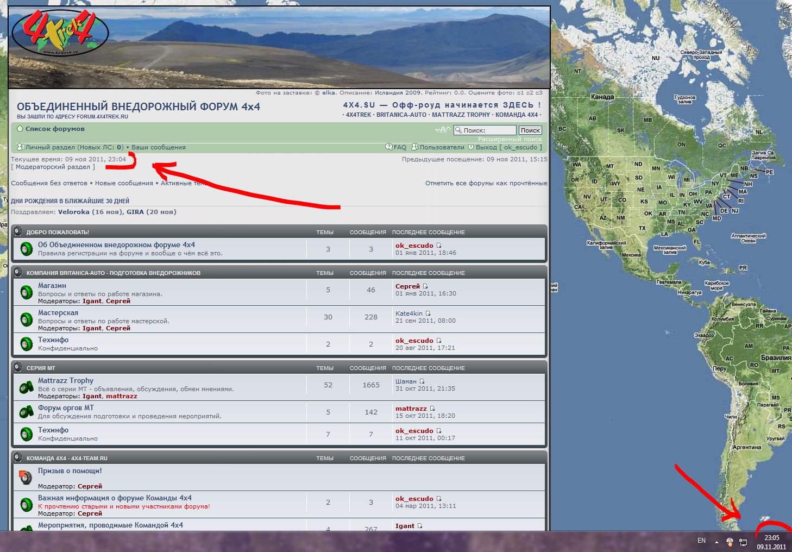Image resolution: width=792 pixels, height=552 pixels.
Task: Open the FAQ help icon
Action: (389, 147)
